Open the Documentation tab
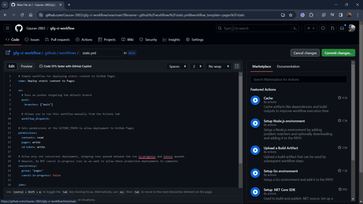The width and height of the screenshot is (363, 204). 288,66
